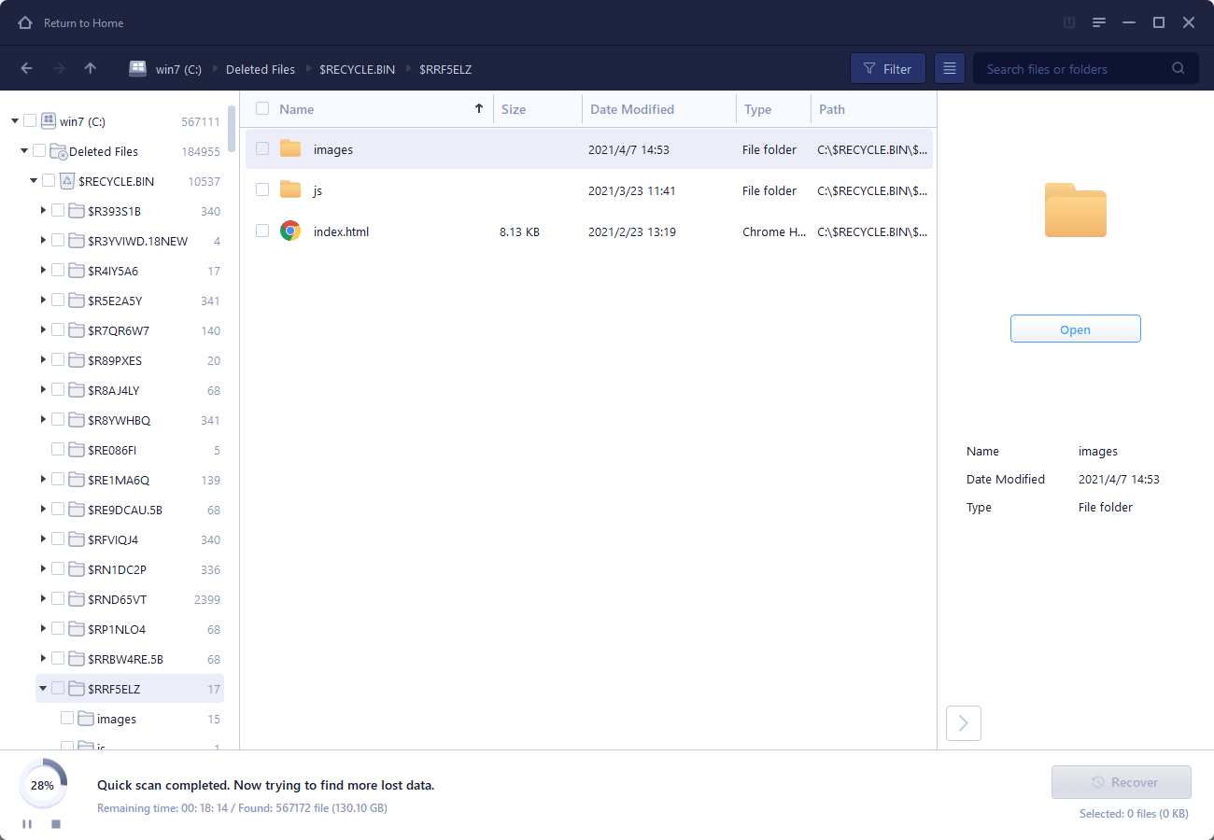Click the search magnifier icon
Screen dimensions: 1214x840
tap(1179, 68)
